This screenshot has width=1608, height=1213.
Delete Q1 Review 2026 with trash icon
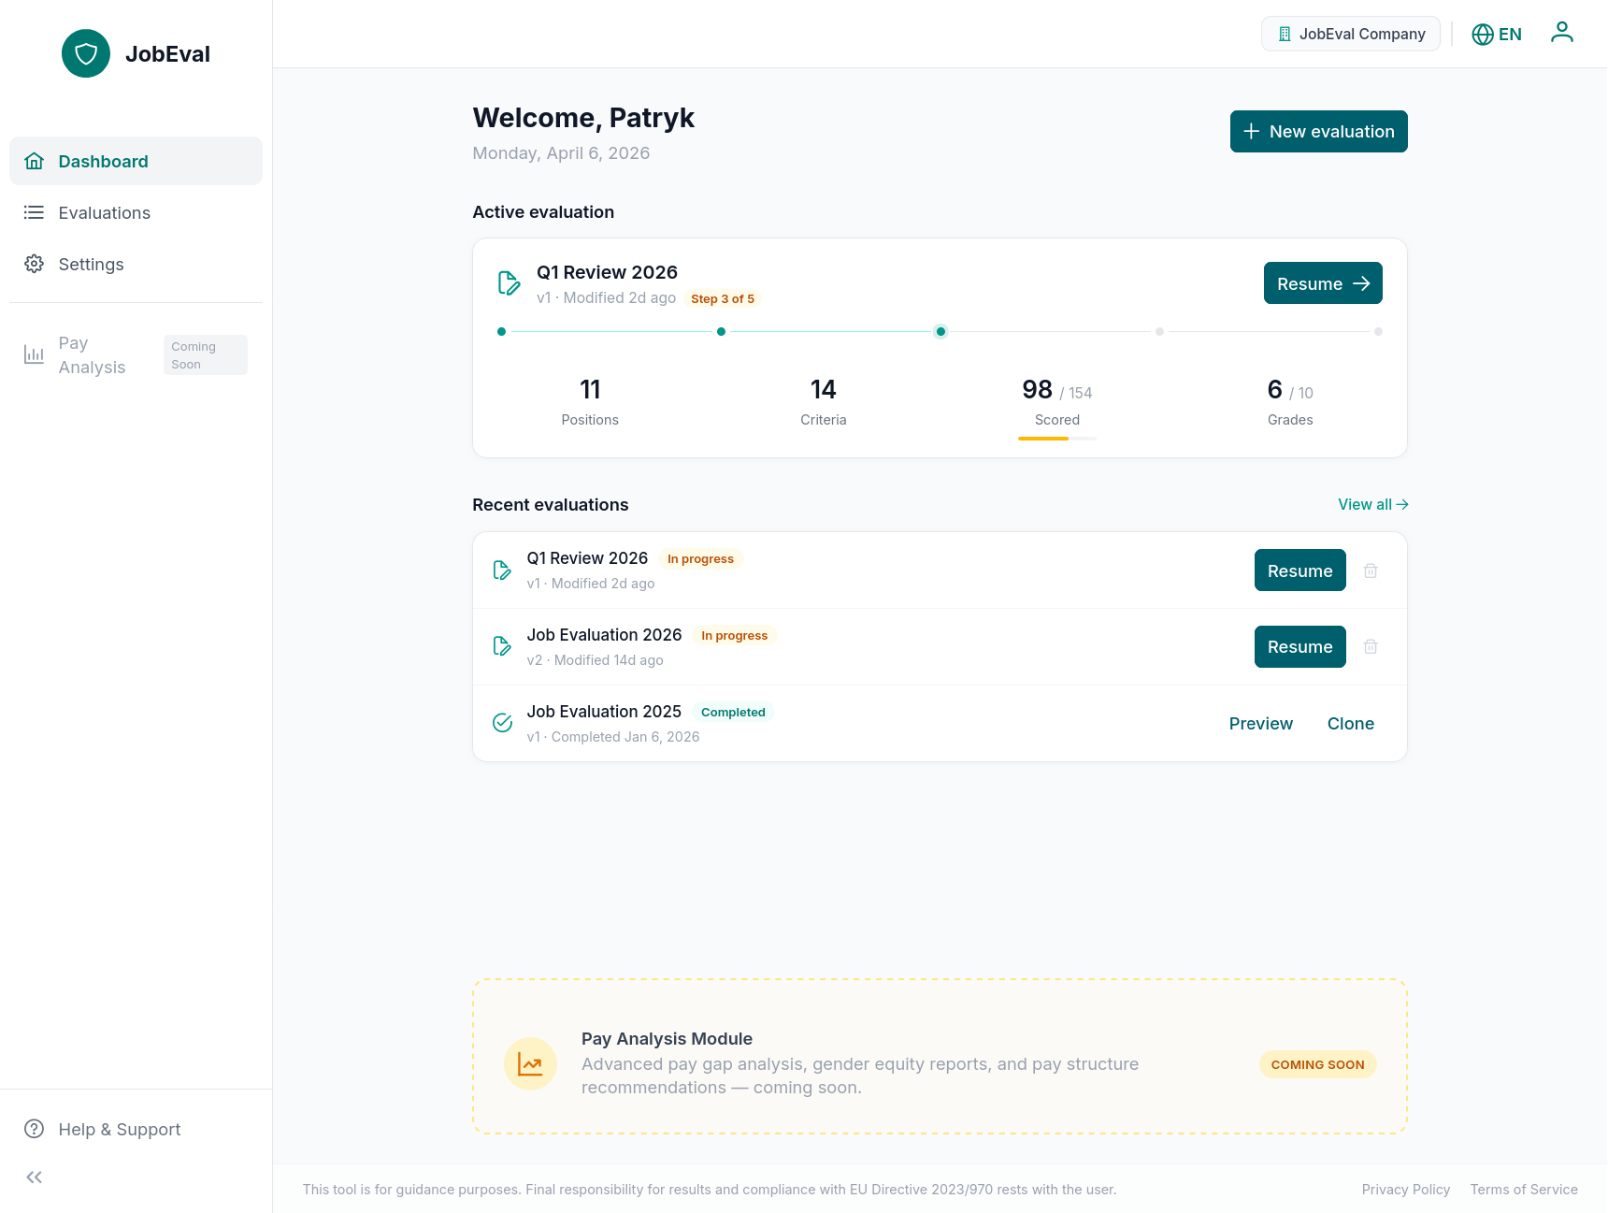point(1371,570)
